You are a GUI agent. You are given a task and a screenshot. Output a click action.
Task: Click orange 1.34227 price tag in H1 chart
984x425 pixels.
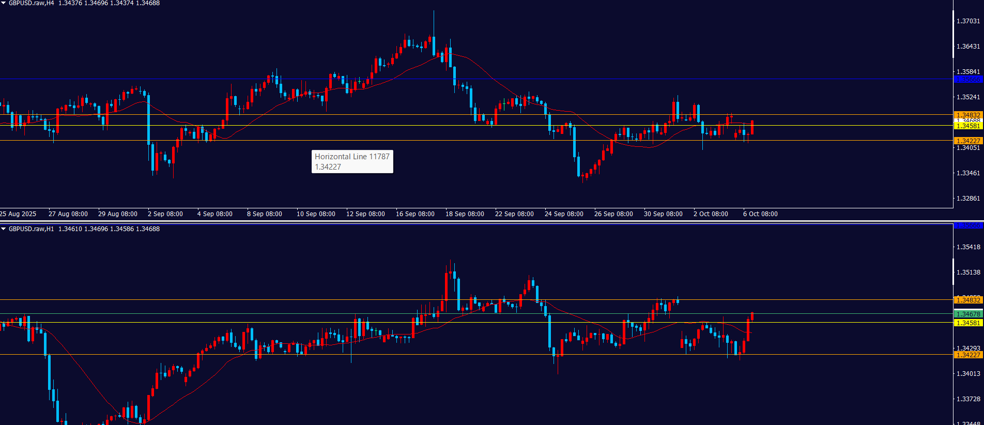[x=967, y=355]
